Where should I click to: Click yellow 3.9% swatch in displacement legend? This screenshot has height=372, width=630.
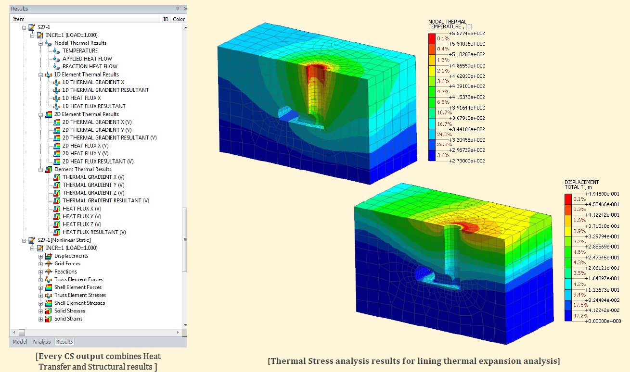tap(568, 231)
